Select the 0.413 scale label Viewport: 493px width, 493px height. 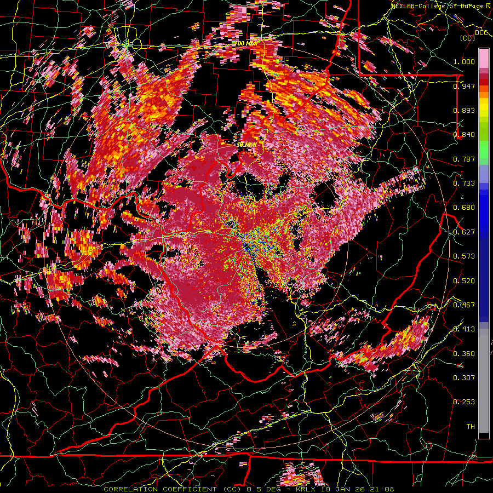[464, 329]
